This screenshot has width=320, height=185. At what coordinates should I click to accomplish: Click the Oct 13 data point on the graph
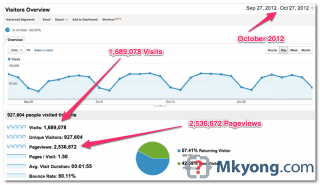pos(170,87)
